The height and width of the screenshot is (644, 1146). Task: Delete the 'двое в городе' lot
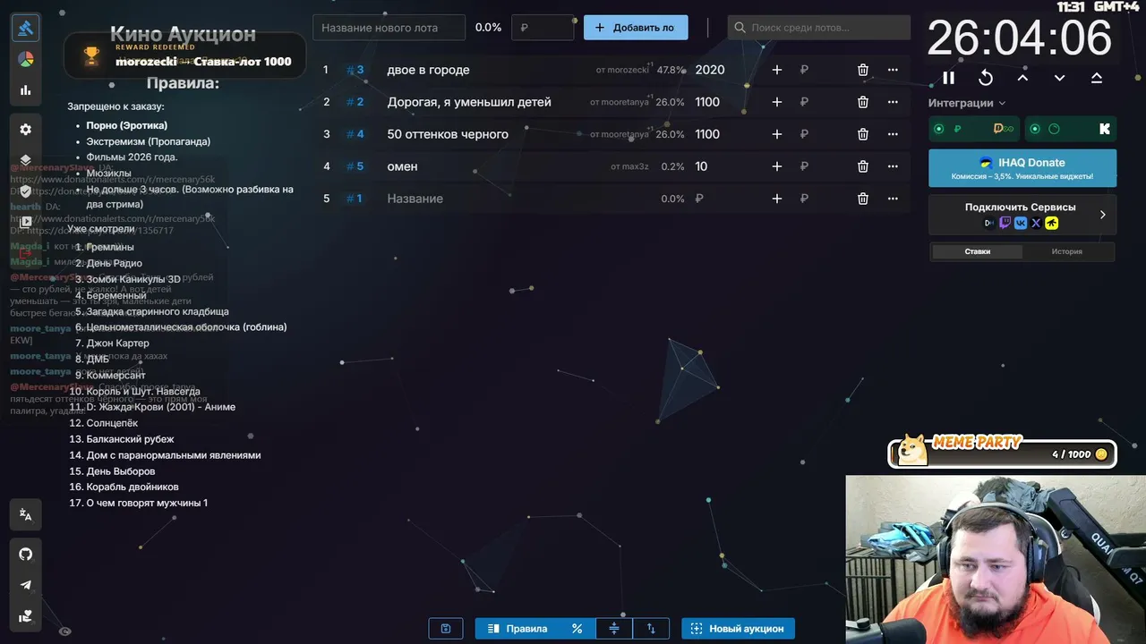(x=863, y=70)
